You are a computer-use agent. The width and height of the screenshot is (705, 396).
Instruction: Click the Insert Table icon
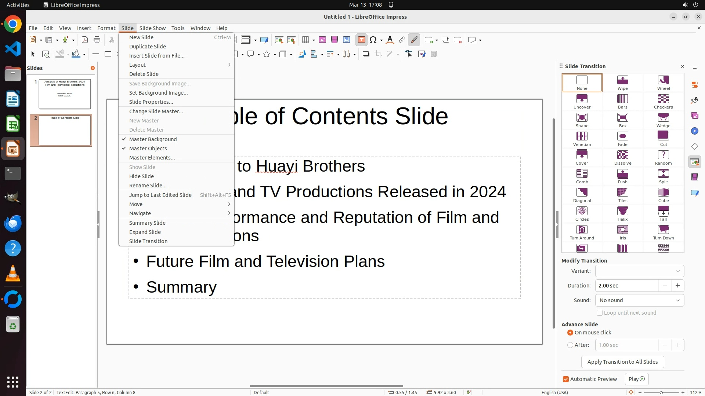(305, 40)
